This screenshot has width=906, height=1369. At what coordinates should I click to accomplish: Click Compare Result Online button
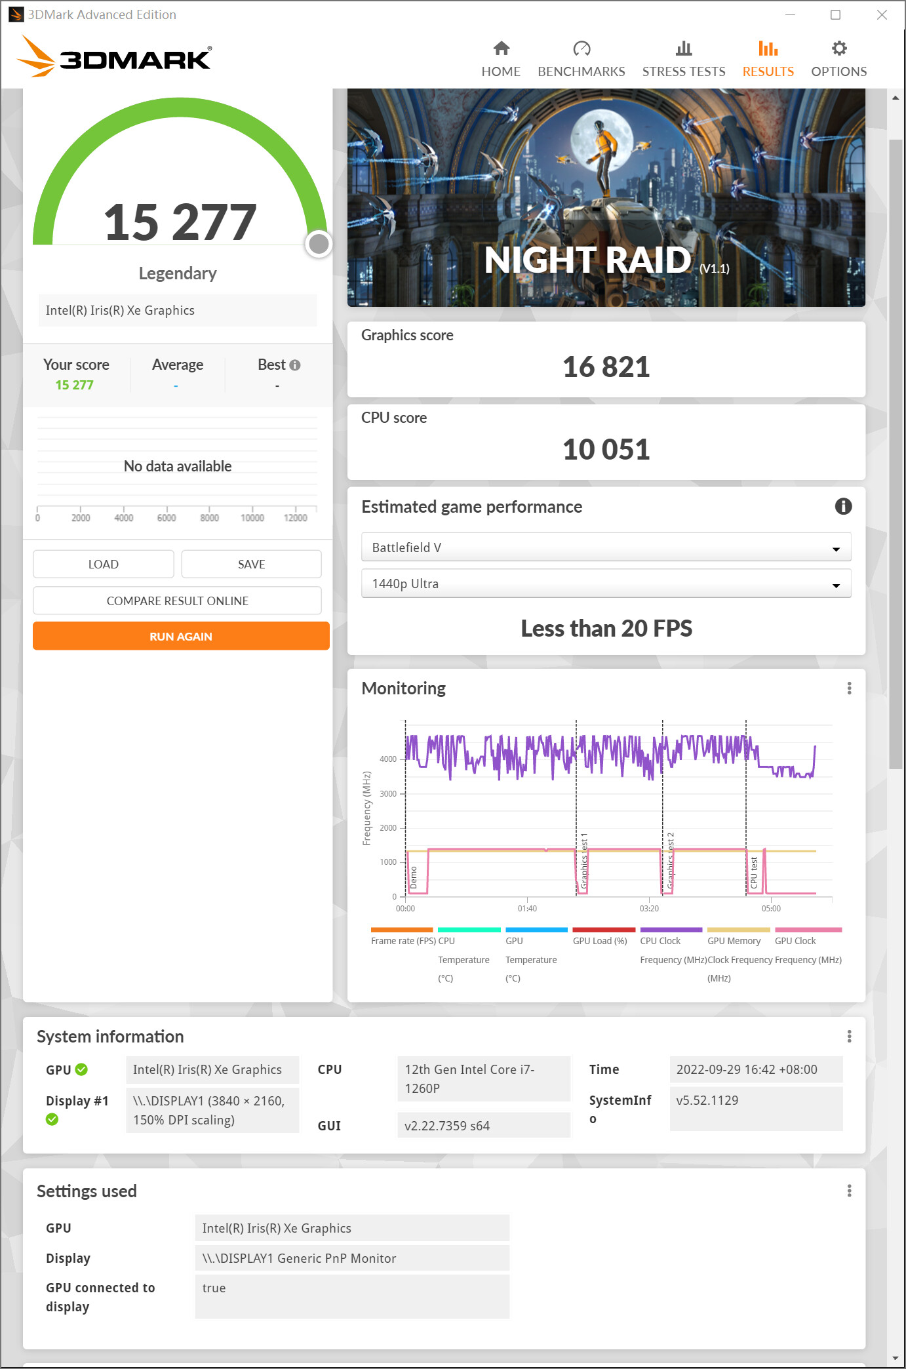tap(177, 601)
